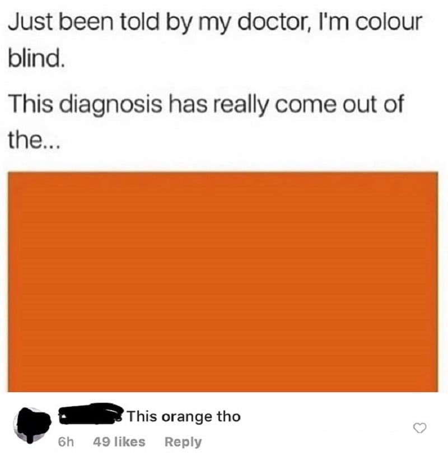View the 49 likes list

tap(119, 442)
